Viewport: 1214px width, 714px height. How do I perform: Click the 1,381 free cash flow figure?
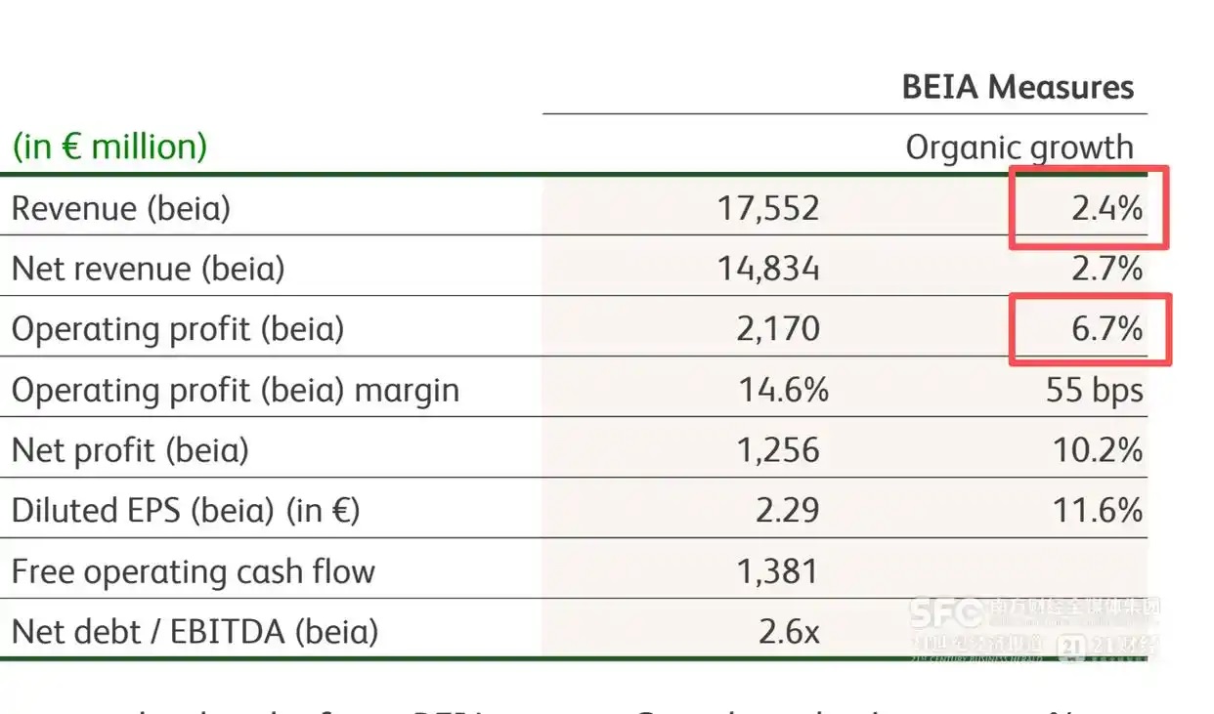(x=778, y=571)
